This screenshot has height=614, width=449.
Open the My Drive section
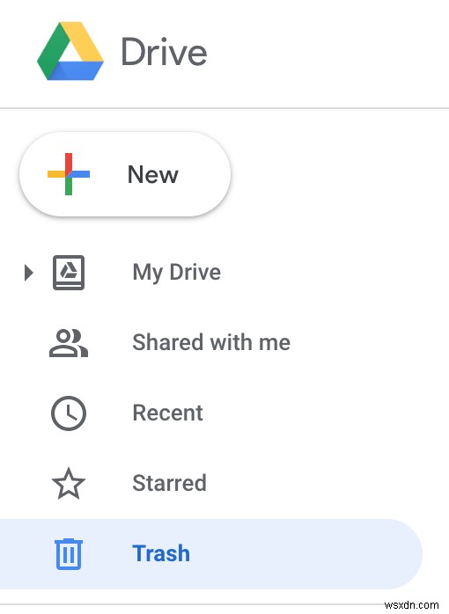(x=177, y=273)
